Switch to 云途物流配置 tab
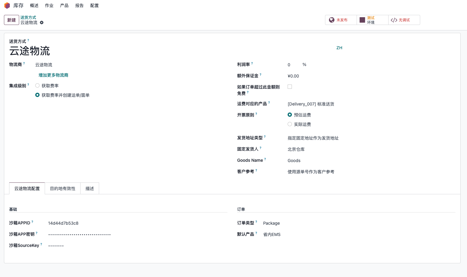The width and height of the screenshot is (467, 277). (27, 189)
